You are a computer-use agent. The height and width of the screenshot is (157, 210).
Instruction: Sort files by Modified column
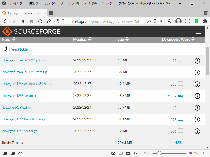(x=82, y=40)
